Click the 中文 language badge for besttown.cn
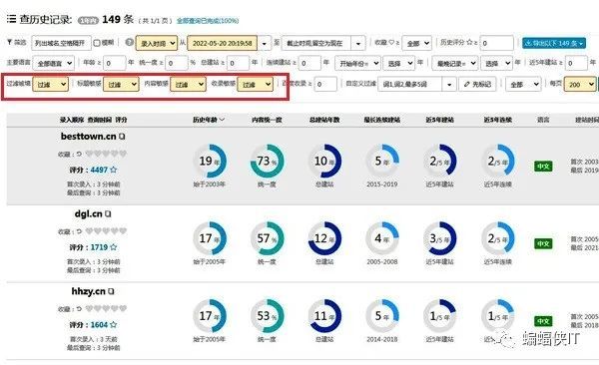 (543, 167)
